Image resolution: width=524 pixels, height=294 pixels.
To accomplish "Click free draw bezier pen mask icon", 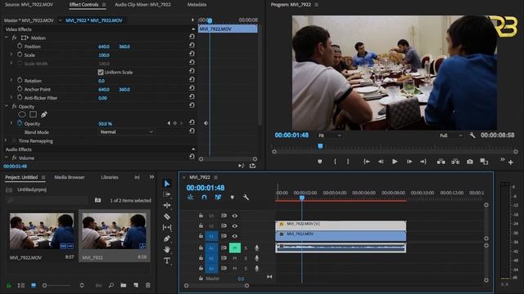I will click(x=43, y=114).
